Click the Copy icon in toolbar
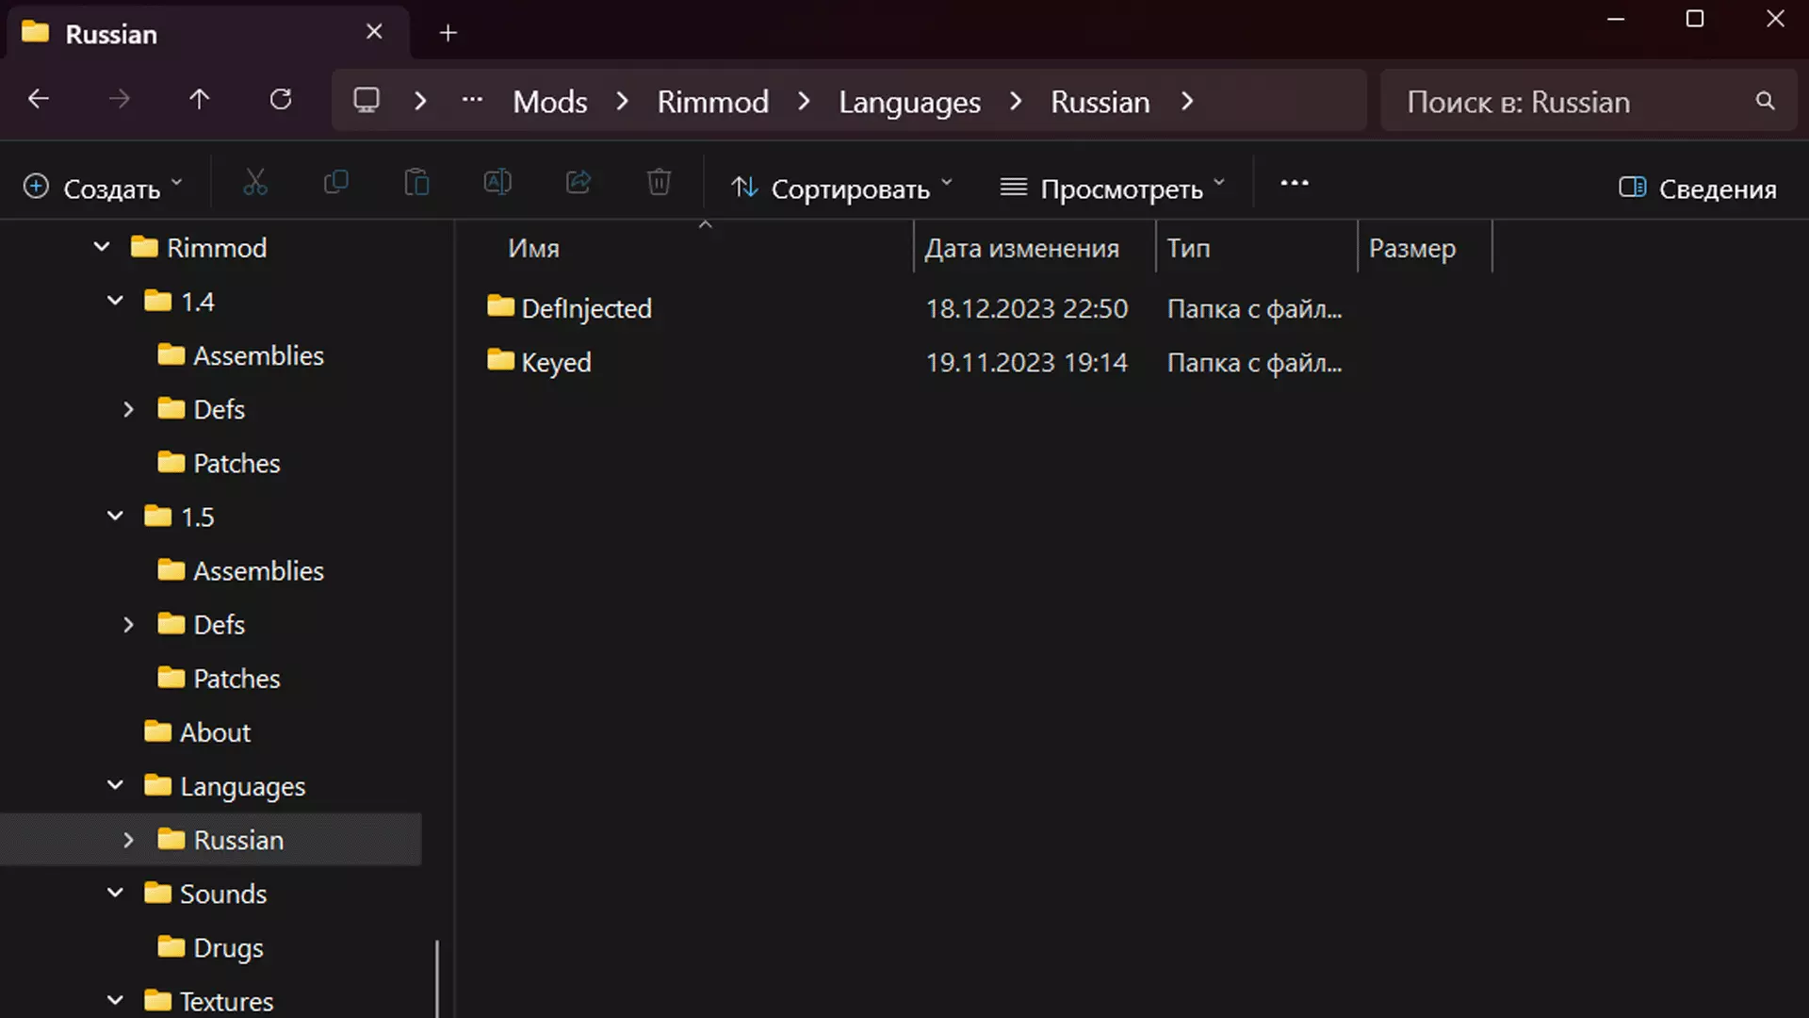This screenshot has width=1809, height=1018. [x=335, y=183]
